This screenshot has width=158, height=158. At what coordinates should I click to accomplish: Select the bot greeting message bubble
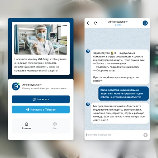120,67
